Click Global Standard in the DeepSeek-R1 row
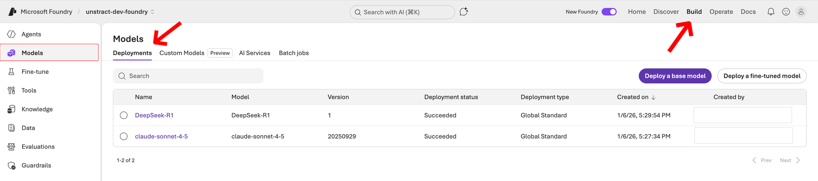 point(544,115)
